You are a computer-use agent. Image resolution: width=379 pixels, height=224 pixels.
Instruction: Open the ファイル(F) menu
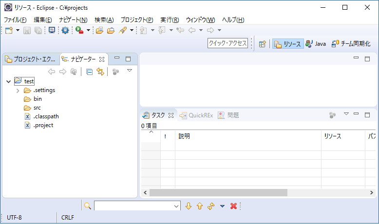(x=15, y=20)
